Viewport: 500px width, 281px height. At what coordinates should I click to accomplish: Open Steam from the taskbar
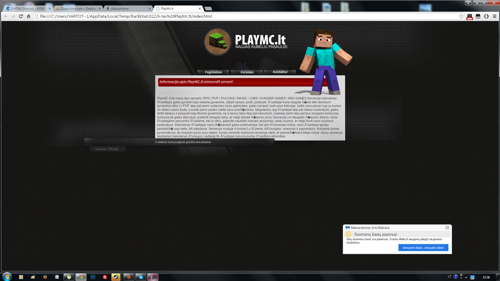point(116,277)
